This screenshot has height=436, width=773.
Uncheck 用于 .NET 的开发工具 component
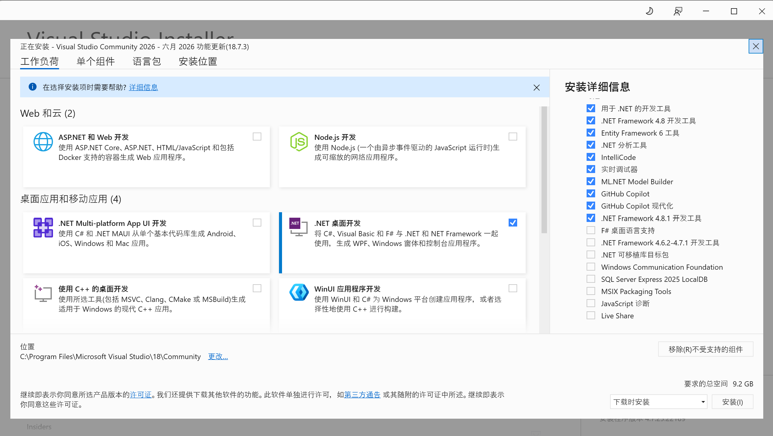point(591,108)
